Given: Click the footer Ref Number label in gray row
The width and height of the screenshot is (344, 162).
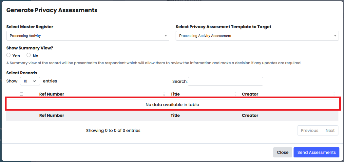Looking at the screenshot, I should point(51,115).
